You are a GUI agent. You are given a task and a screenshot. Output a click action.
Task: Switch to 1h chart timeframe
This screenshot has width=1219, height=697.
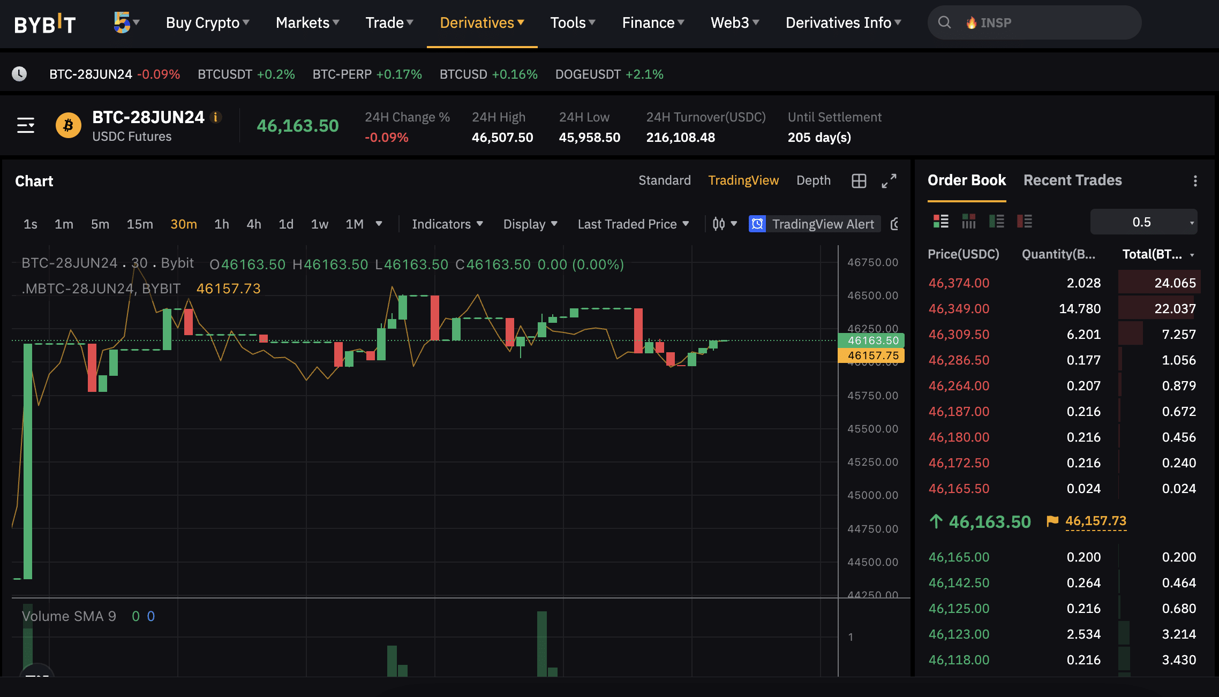(221, 223)
